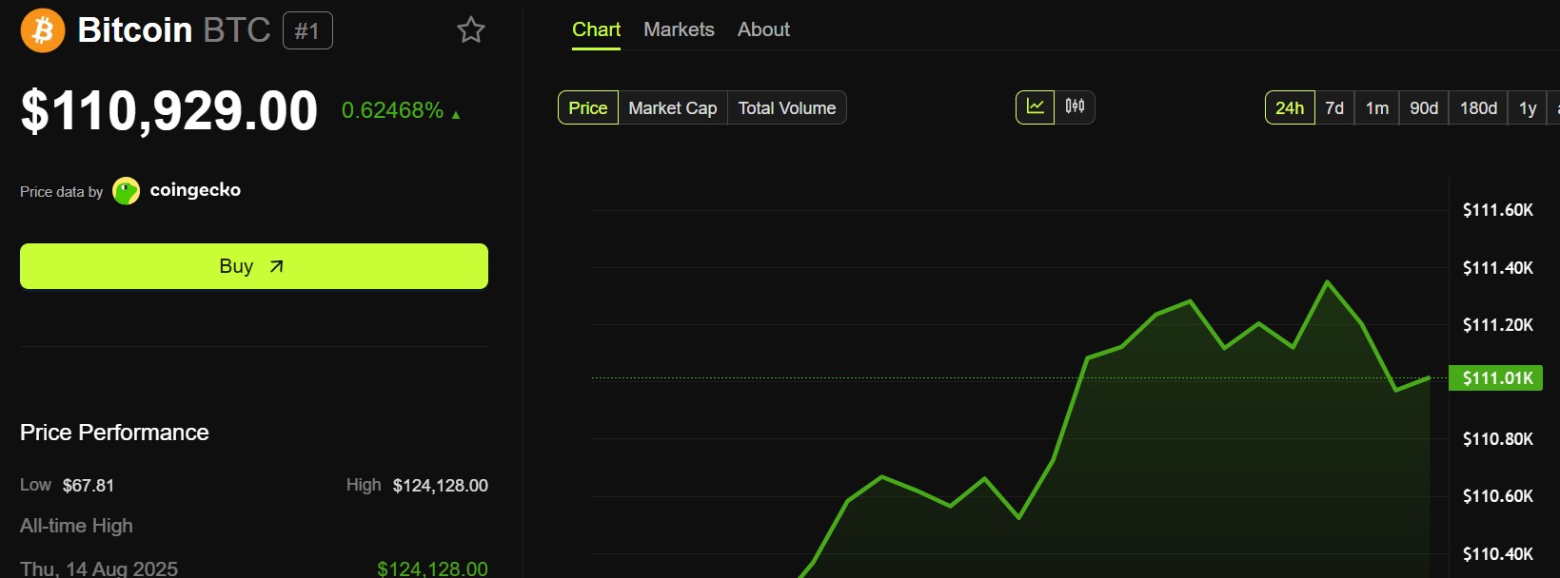Click the $110.40K axis label
This screenshot has width=1560, height=578.
[x=1498, y=553]
